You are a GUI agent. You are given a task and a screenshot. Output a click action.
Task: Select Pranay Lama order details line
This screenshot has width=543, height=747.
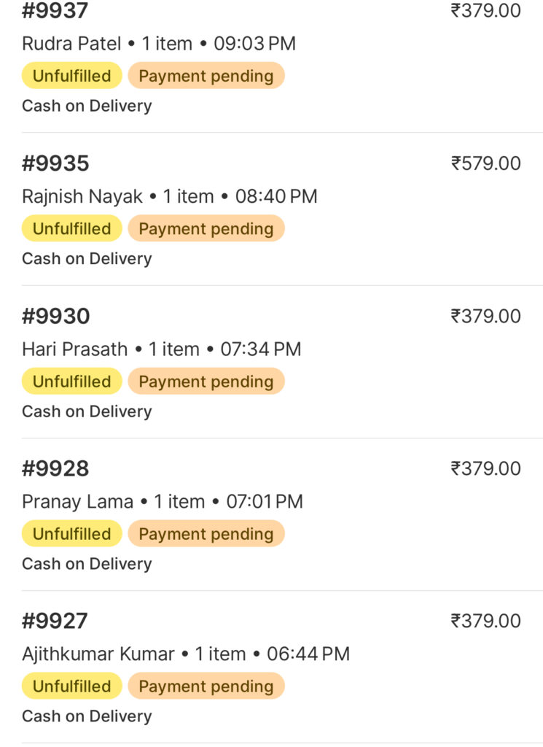[x=162, y=501]
